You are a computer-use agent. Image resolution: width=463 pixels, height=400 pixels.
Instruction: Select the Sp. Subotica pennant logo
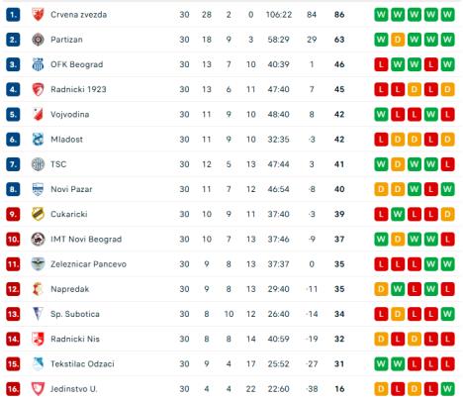pyautogui.click(x=38, y=314)
